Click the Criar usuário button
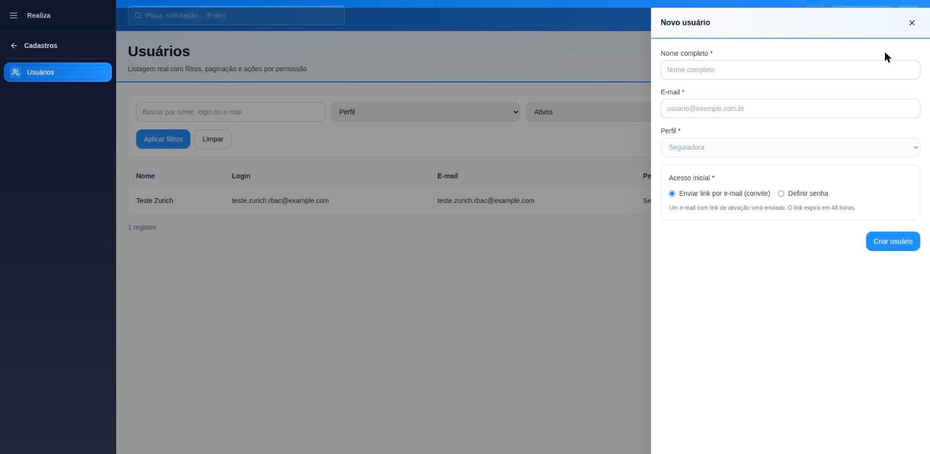The height and width of the screenshot is (454, 930). coord(893,242)
